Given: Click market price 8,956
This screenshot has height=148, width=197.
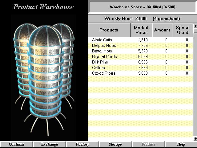Looking at the screenshot, I should [x=143, y=62].
